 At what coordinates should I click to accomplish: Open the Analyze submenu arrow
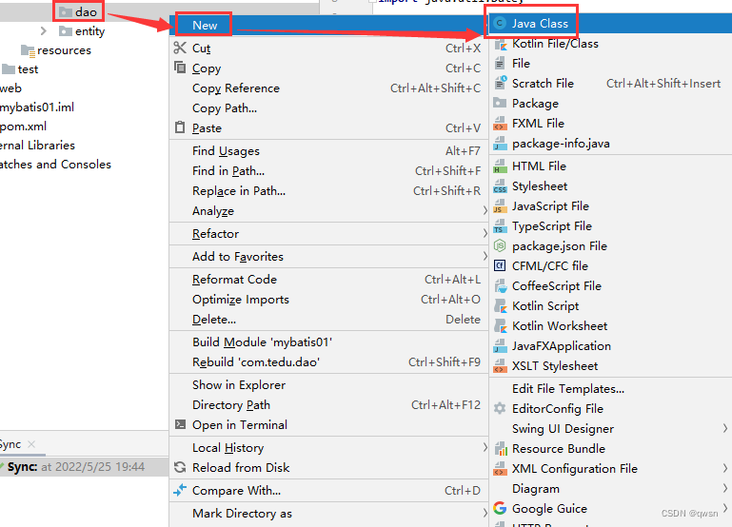485,211
